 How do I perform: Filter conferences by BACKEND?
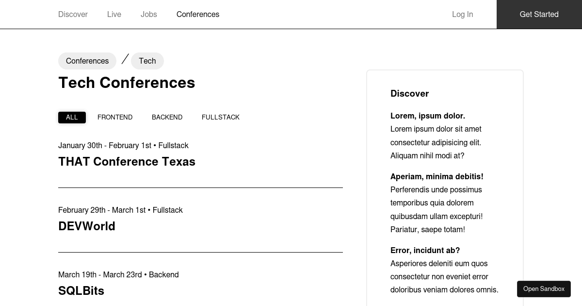pos(167,117)
